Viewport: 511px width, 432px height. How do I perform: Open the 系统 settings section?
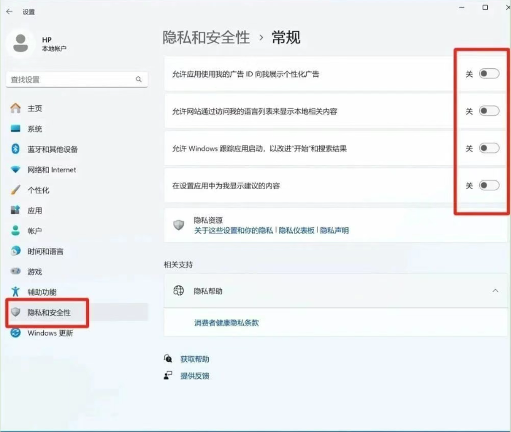point(33,129)
